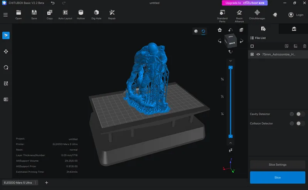This screenshot has width=308, height=190.
Task: Choose the Mirror tool in sidebar
Action: point(6,99)
